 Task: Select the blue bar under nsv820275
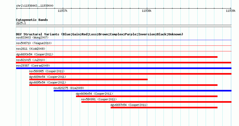tap(143, 91)
